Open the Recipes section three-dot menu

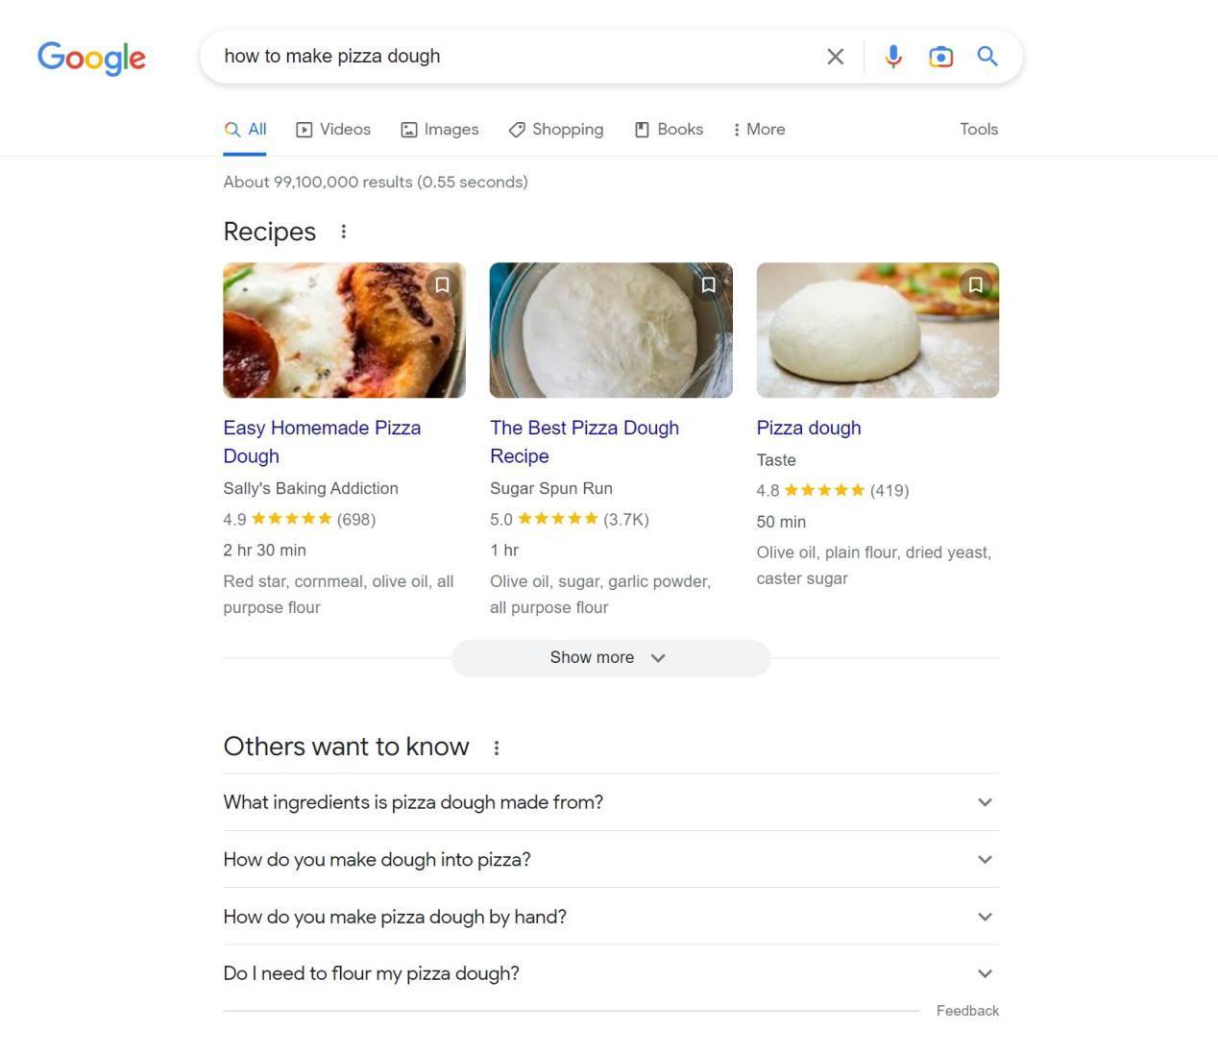(x=343, y=232)
